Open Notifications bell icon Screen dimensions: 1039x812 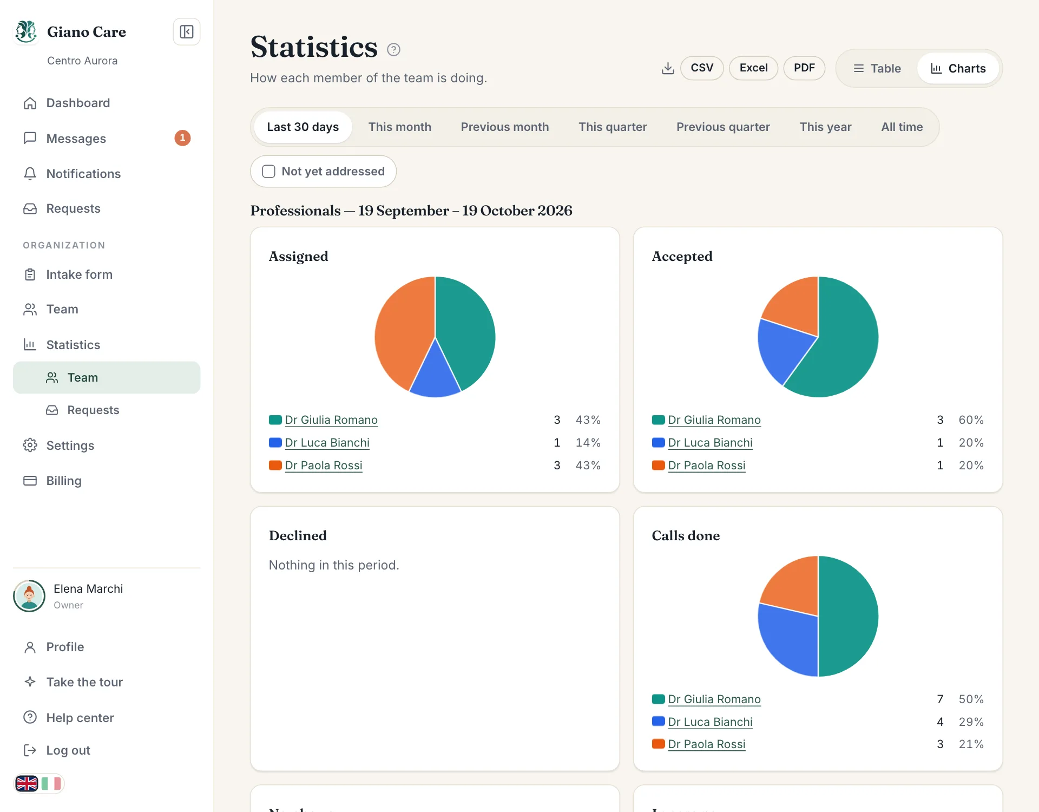[30, 174]
